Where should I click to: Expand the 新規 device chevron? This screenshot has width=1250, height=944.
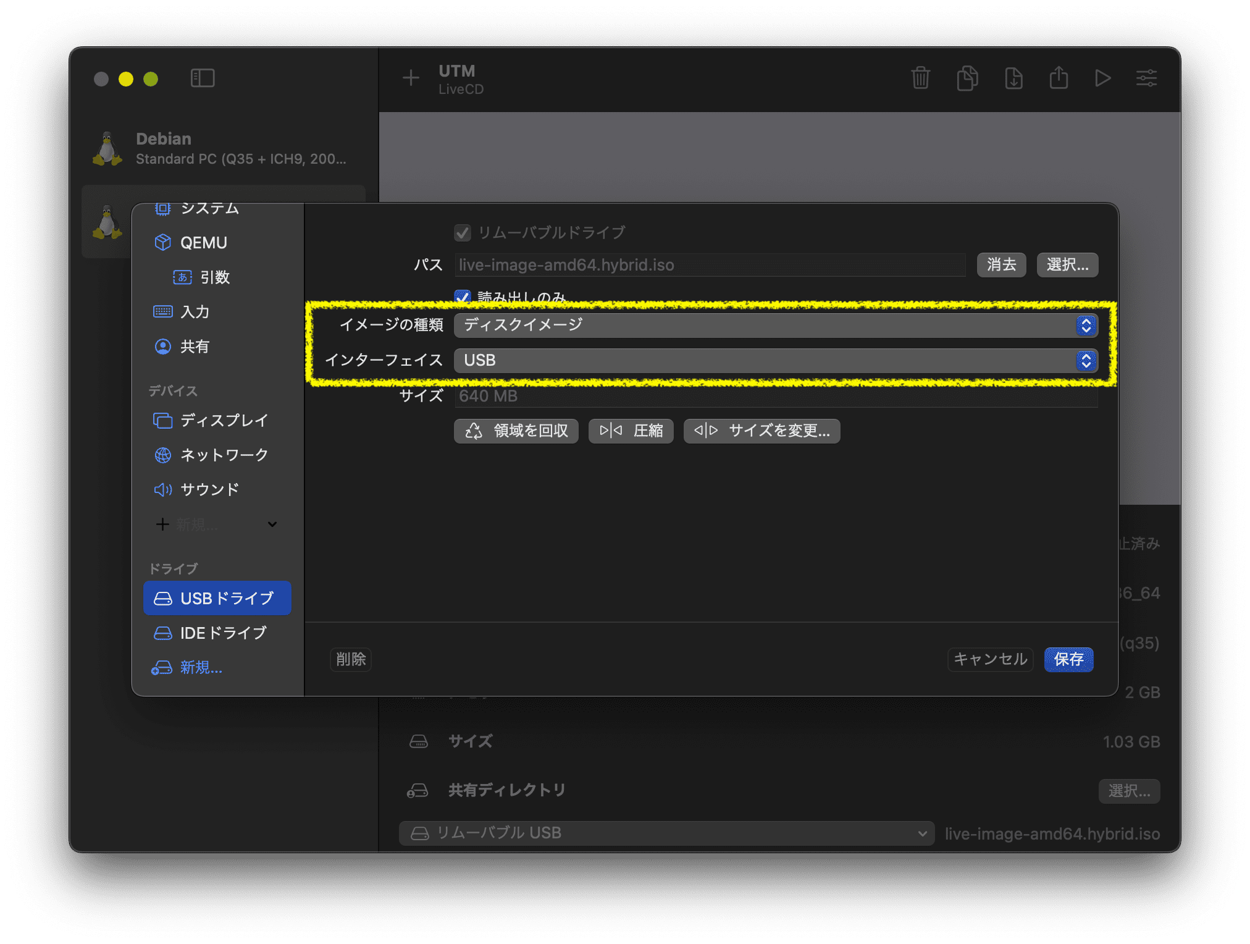(272, 525)
